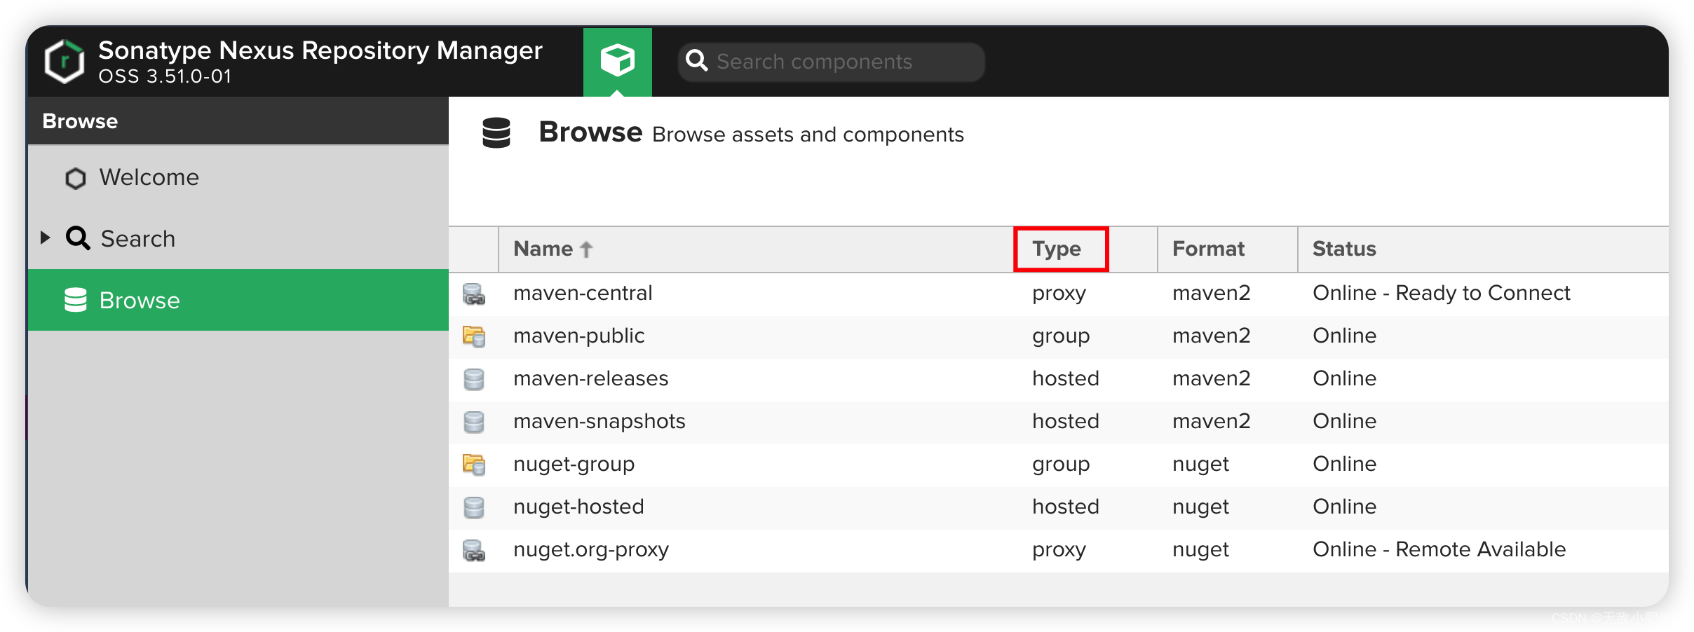This screenshot has width=1694, height=632.
Task: Click the maven-snapshots hosted database icon
Action: pos(474,422)
